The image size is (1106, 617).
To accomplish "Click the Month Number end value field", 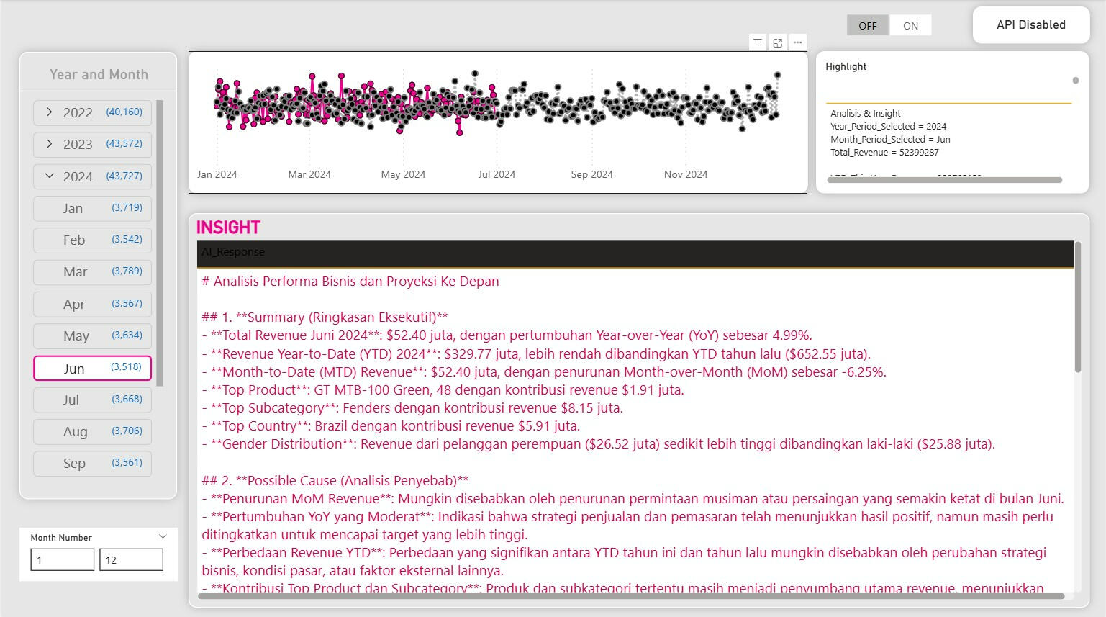I will (x=131, y=560).
